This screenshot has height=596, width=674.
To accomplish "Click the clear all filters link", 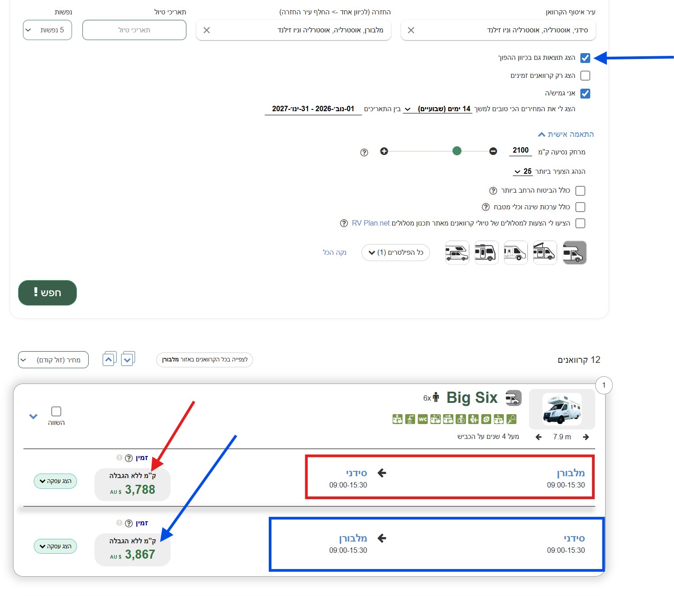I will tap(335, 253).
